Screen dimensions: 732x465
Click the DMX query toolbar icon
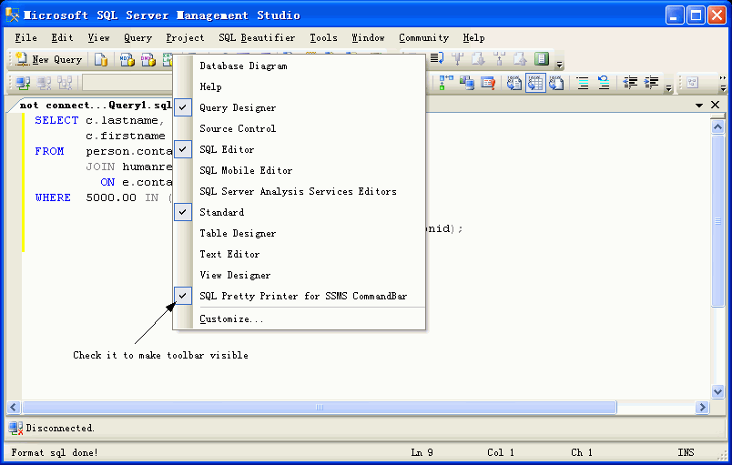pos(148,59)
